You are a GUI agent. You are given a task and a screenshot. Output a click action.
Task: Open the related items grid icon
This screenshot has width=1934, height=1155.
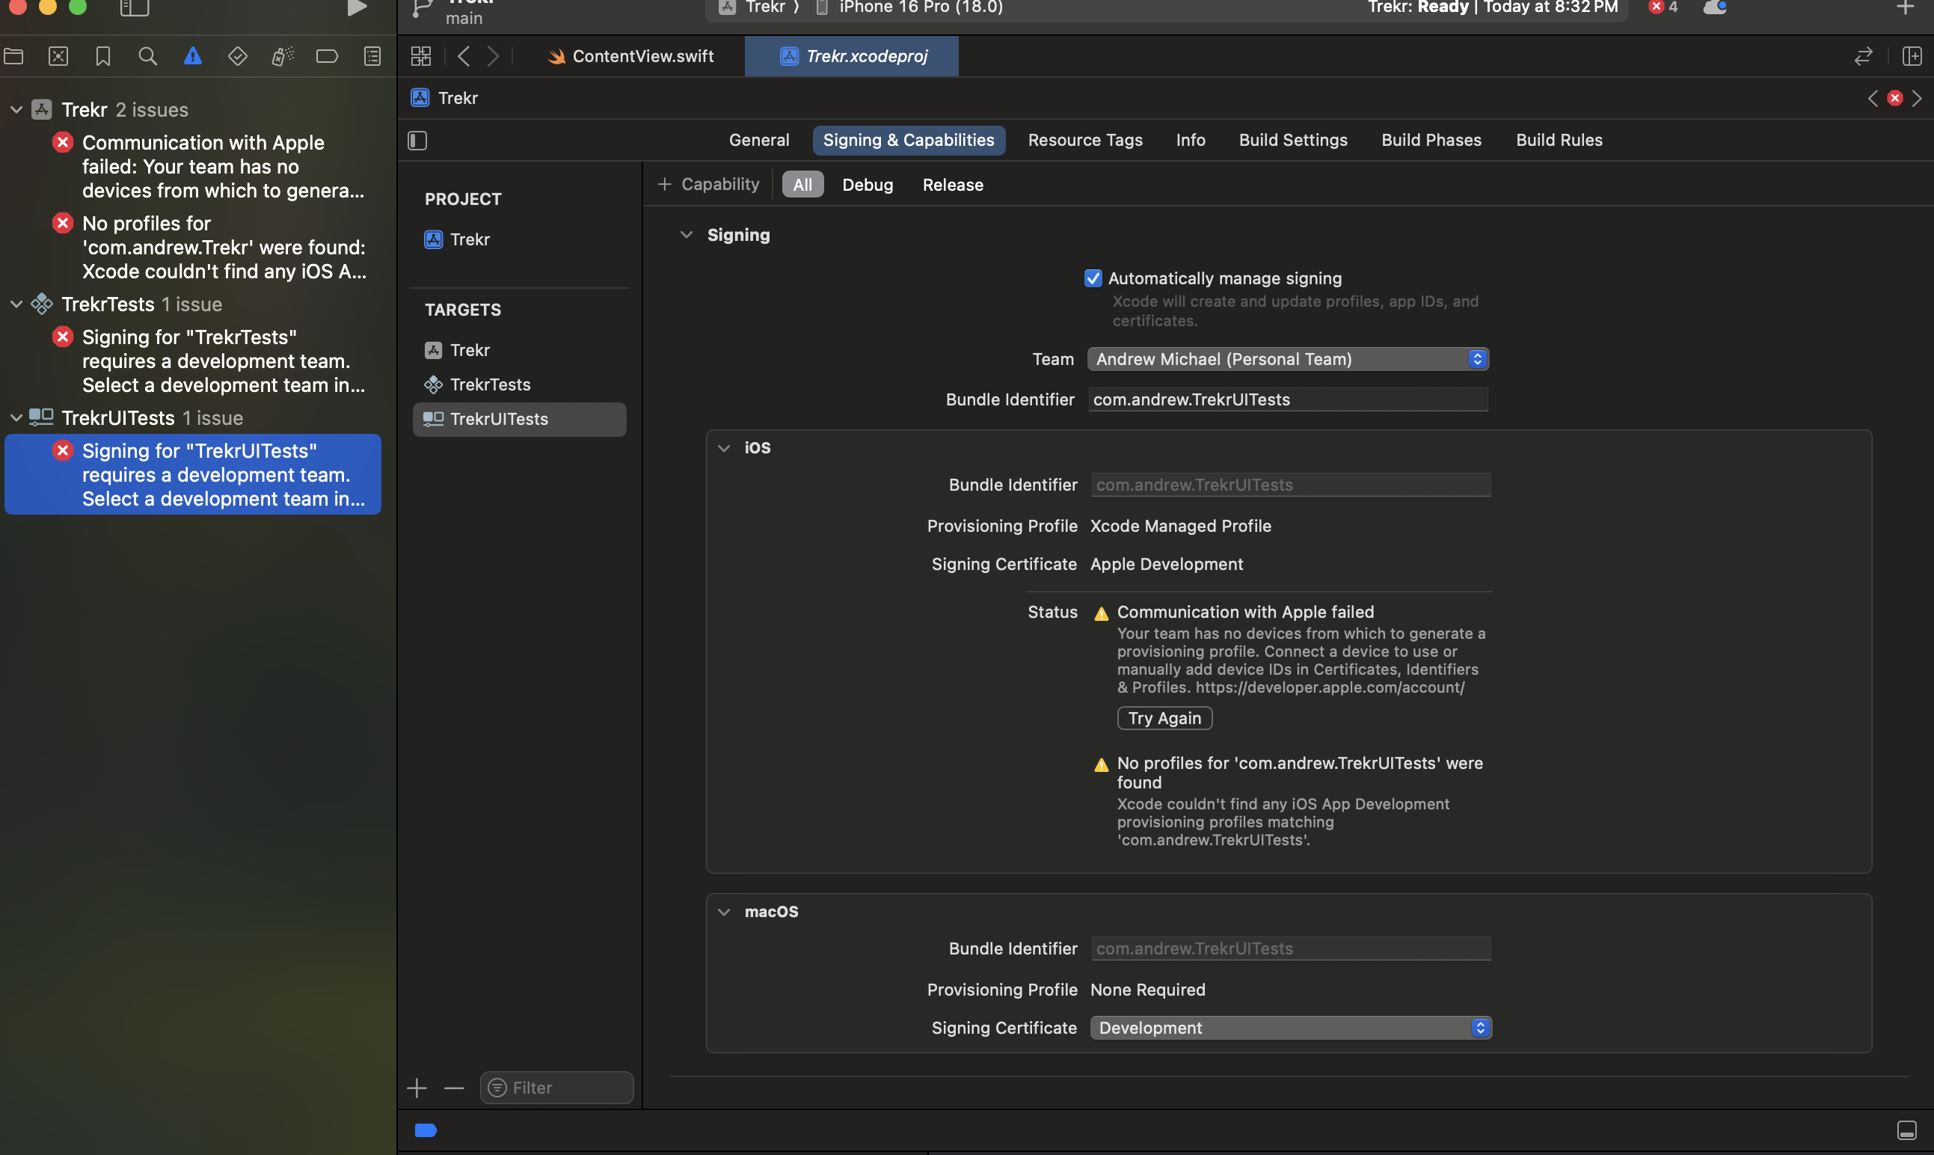(x=421, y=56)
